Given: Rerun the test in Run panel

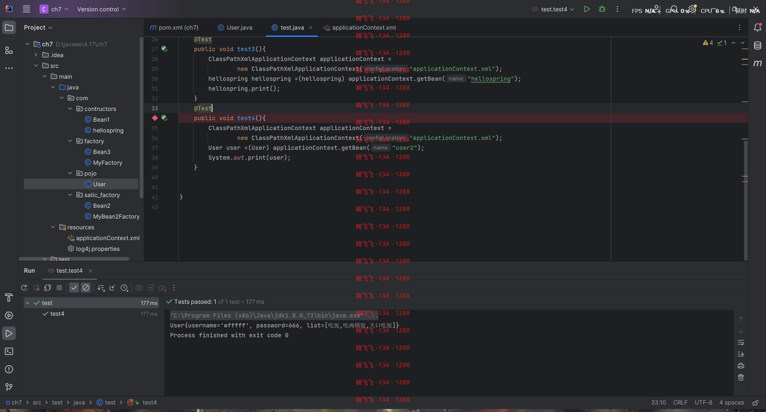Looking at the screenshot, I should [24, 288].
